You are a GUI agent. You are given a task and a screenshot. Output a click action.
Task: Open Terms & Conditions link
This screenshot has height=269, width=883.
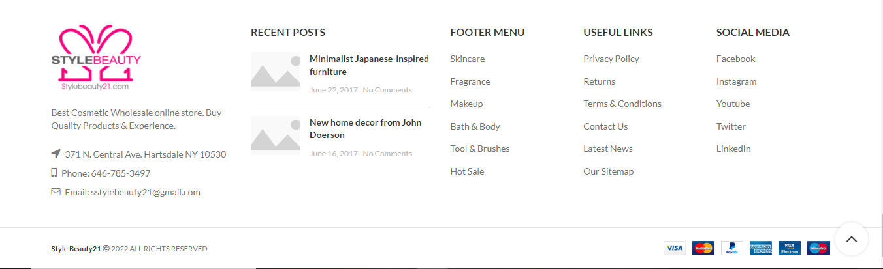[x=622, y=104]
